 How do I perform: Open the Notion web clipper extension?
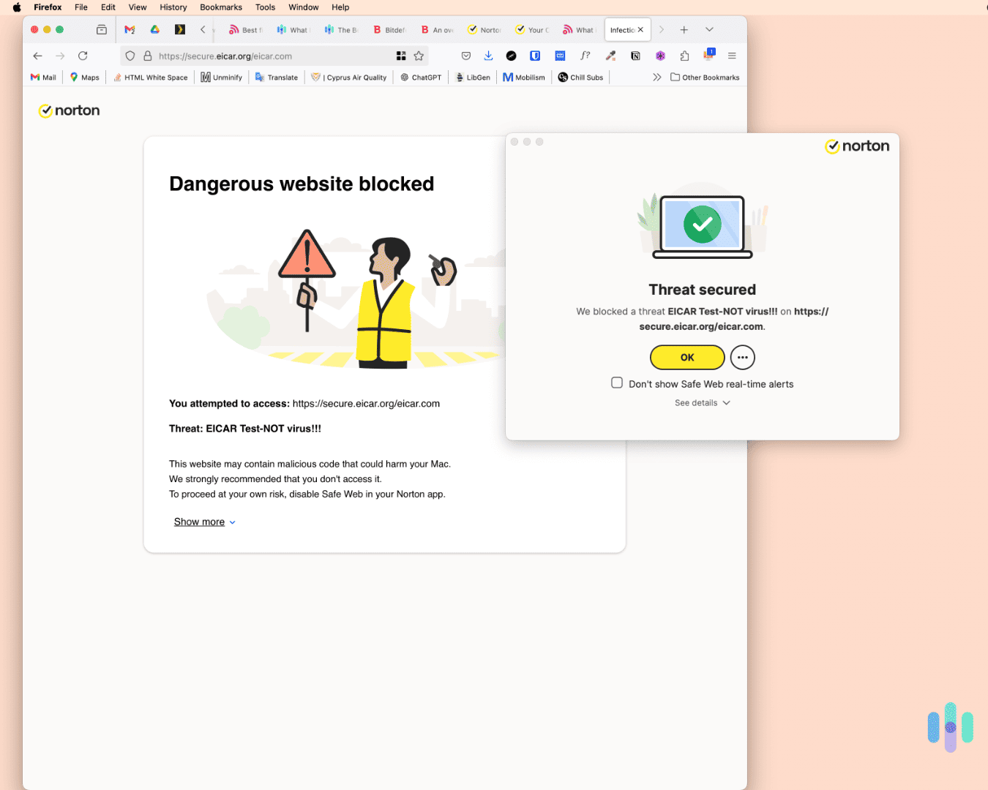pos(635,56)
